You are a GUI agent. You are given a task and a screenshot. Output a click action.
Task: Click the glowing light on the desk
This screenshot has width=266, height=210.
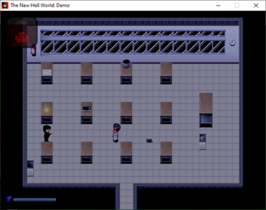coord(46,110)
